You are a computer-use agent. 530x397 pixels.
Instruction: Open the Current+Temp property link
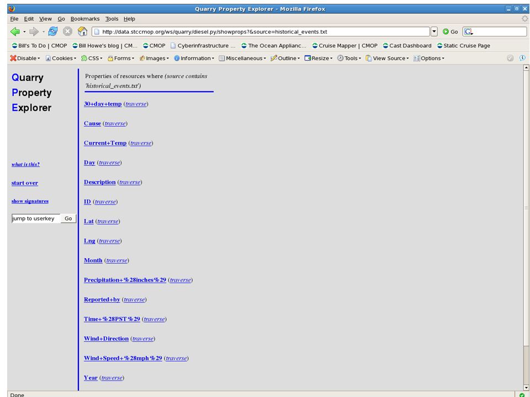tap(105, 143)
